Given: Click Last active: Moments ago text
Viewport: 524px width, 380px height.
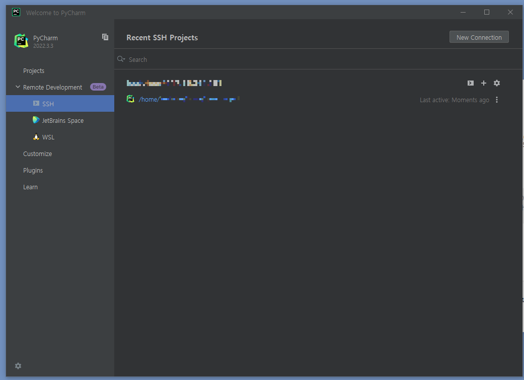Looking at the screenshot, I should coord(454,100).
